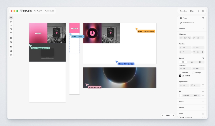This screenshot has height=126, width=215.
Task: Click Create Component
Action: [187, 23]
